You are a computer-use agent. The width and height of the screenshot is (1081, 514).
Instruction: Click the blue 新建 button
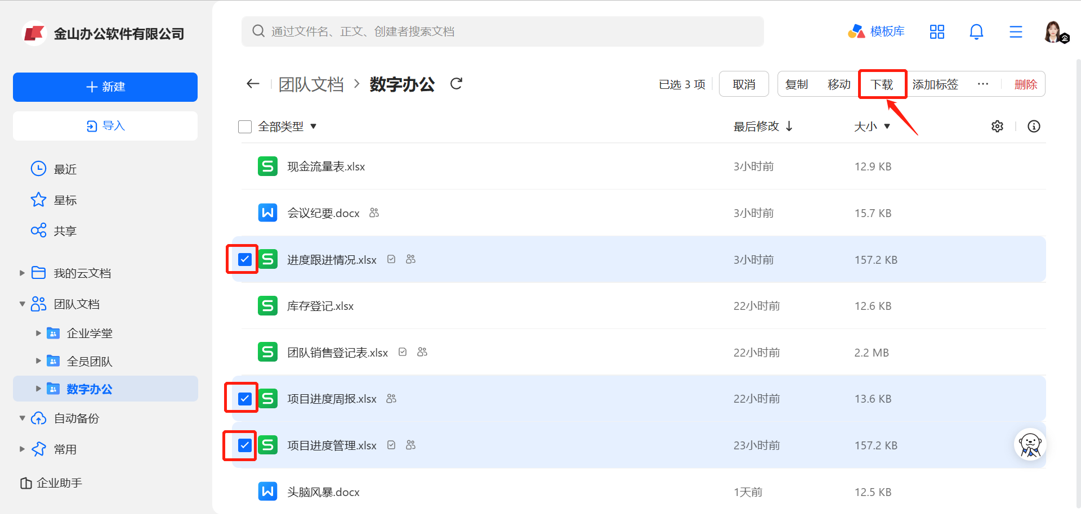pos(105,87)
